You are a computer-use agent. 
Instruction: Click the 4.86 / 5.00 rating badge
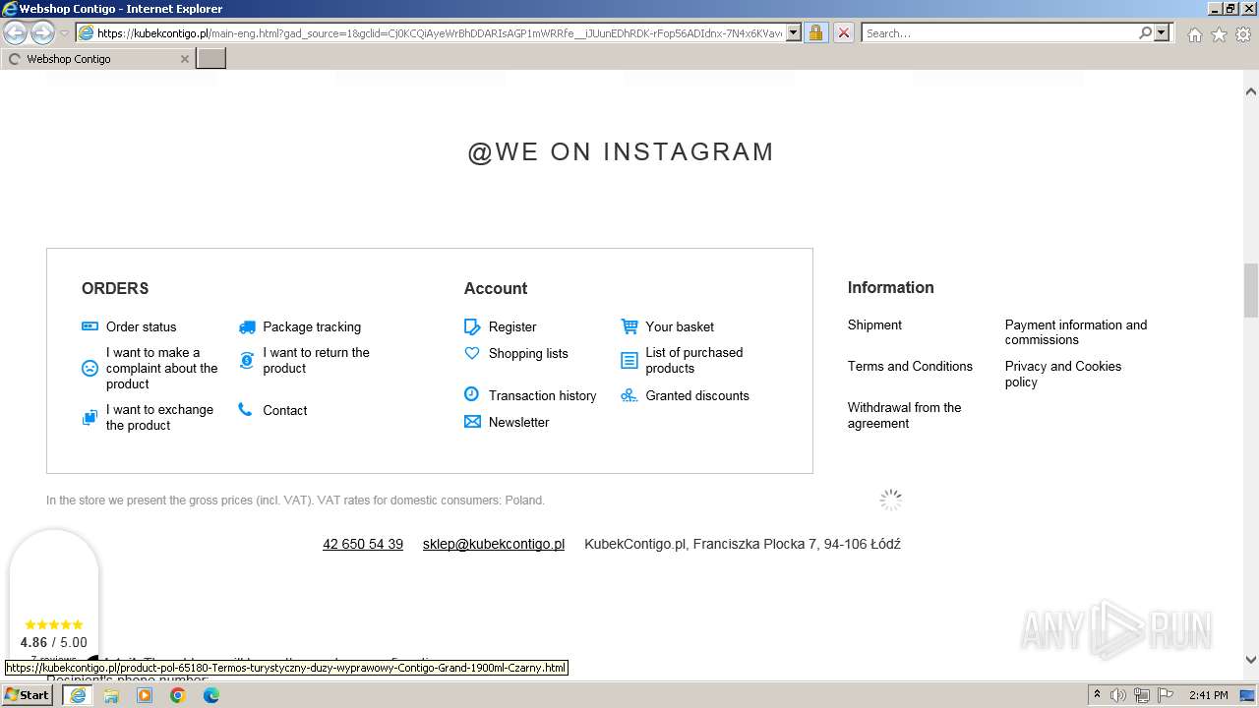click(54, 600)
